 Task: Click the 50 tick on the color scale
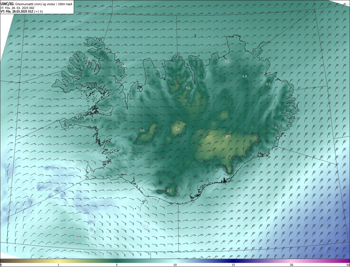coord(348,265)
